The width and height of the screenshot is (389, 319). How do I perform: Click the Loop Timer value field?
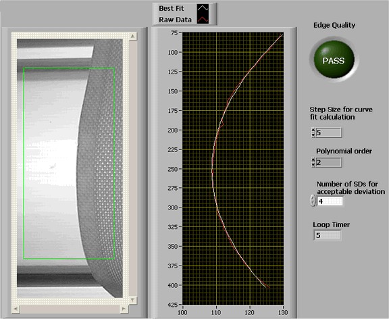coord(328,235)
